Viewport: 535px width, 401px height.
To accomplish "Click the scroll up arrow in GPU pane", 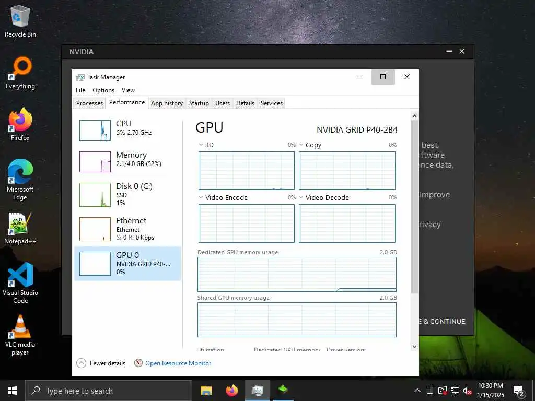I will (414, 116).
